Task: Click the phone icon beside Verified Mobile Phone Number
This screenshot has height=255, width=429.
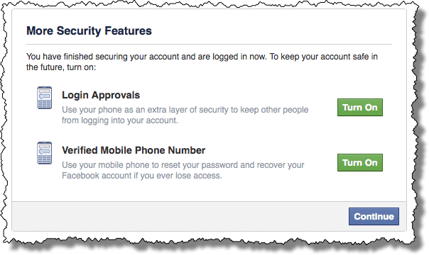Action: [44, 153]
